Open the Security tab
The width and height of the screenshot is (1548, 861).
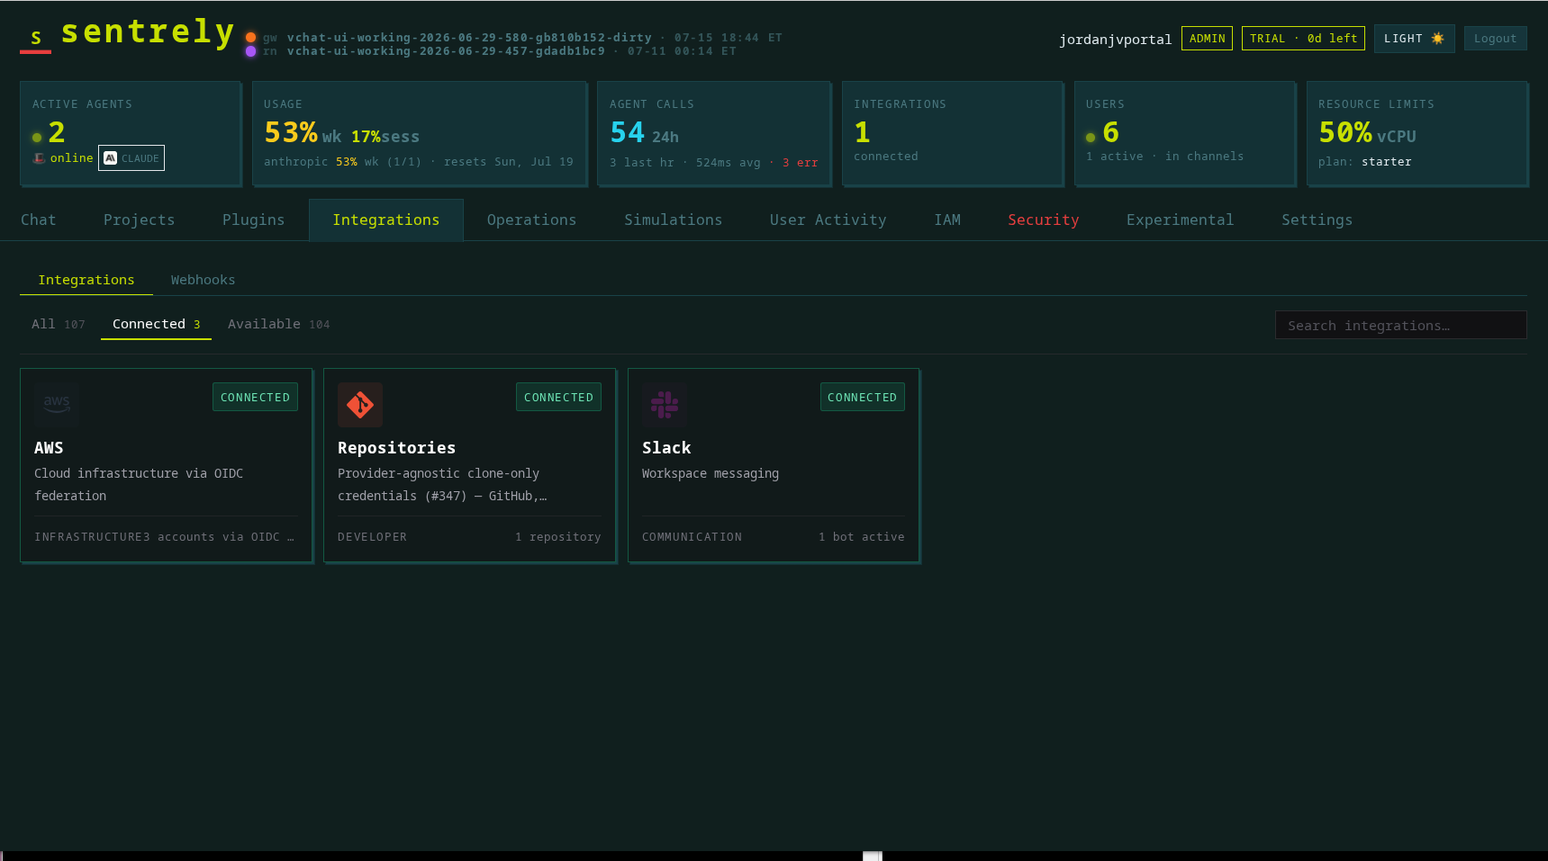[1043, 220]
